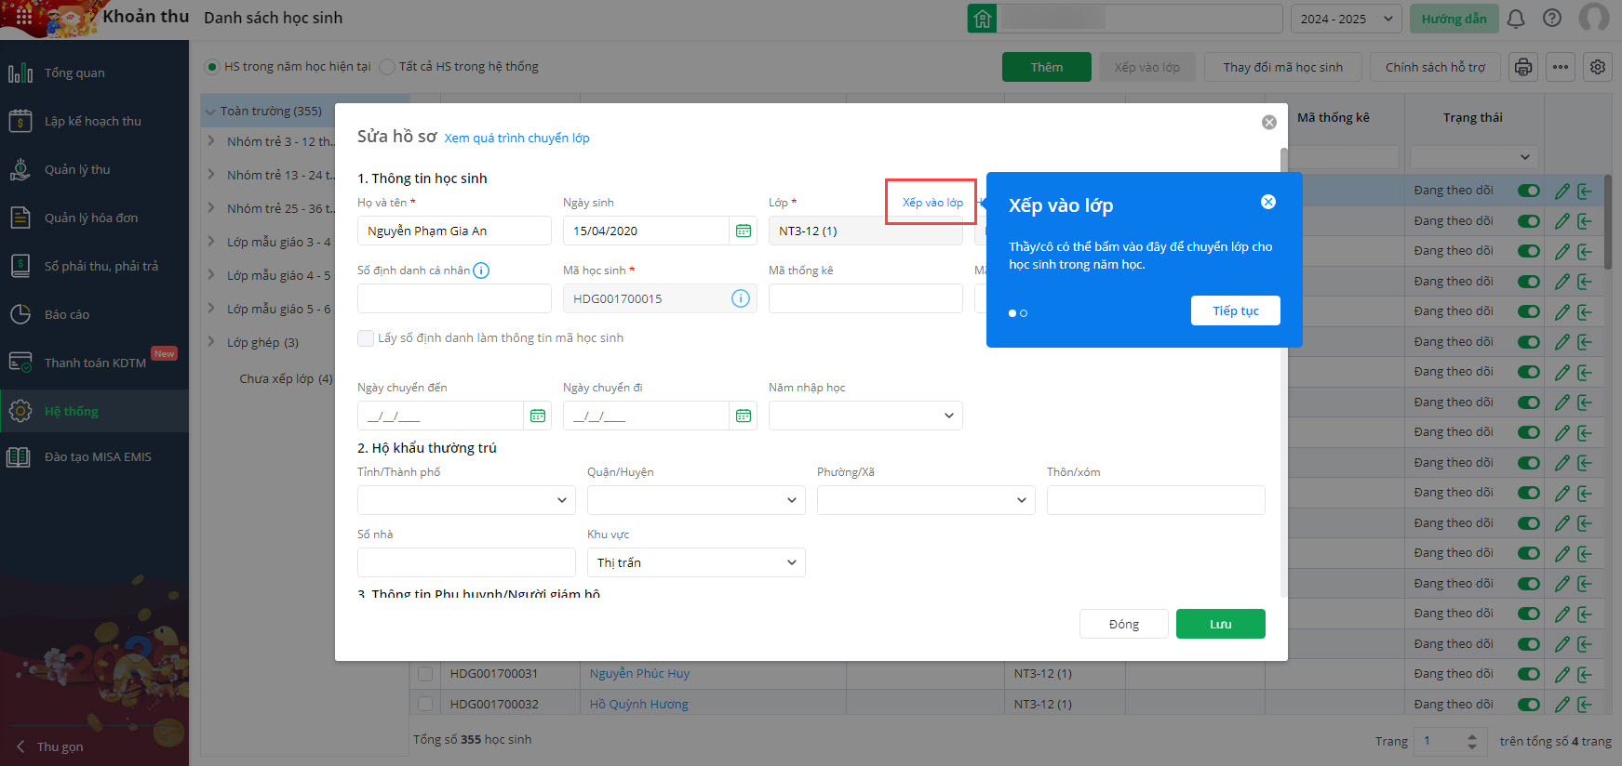Expand the Khu vực Thị trấn dropdown
The image size is (1622, 766).
696,562
